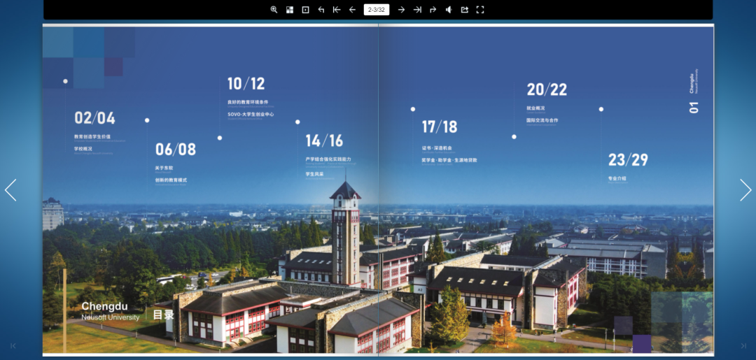The image size is (756, 360).
Task: Click the 06/08 contents entry
Action: tap(176, 149)
